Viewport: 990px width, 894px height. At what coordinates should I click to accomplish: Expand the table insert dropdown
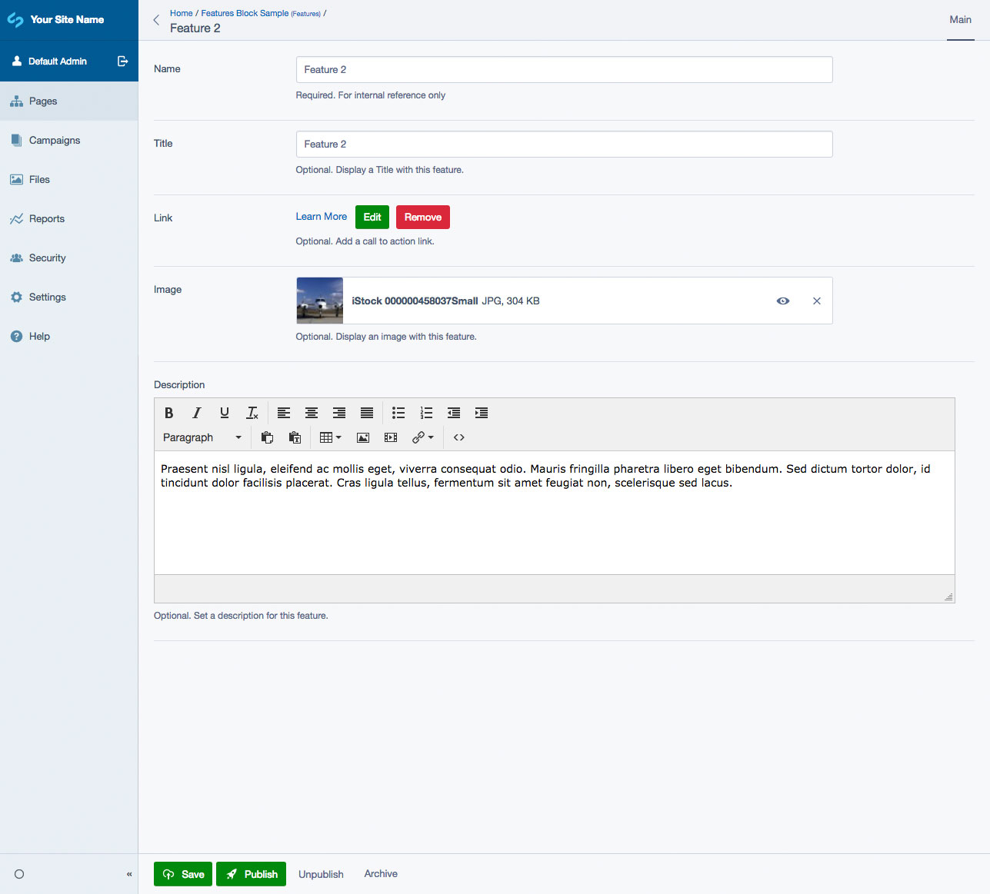point(331,437)
